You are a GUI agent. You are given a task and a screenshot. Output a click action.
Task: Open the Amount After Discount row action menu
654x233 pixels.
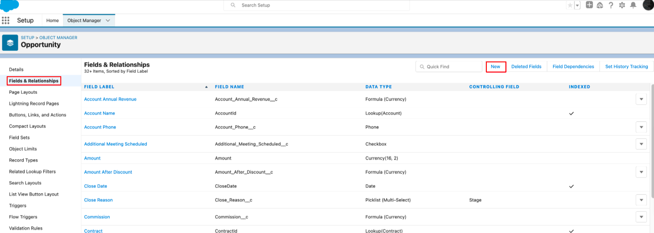coord(641,172)
